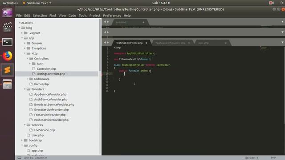285x160 pixels.
Task: Expand the Auth folder arrow
Action: coord(30,64)
